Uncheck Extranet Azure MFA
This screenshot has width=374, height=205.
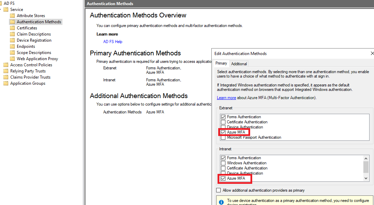pyautogui.click(x=223, y=132)
